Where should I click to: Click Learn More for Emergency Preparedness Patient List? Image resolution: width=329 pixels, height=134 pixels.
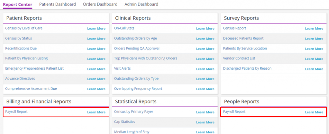[96, 69]
